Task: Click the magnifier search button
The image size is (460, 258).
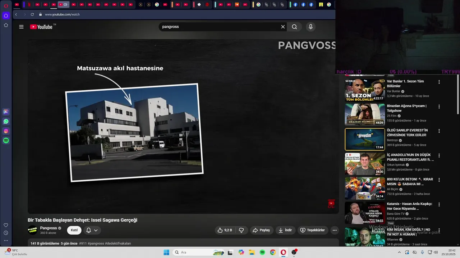Action: [x=294, y=27]
